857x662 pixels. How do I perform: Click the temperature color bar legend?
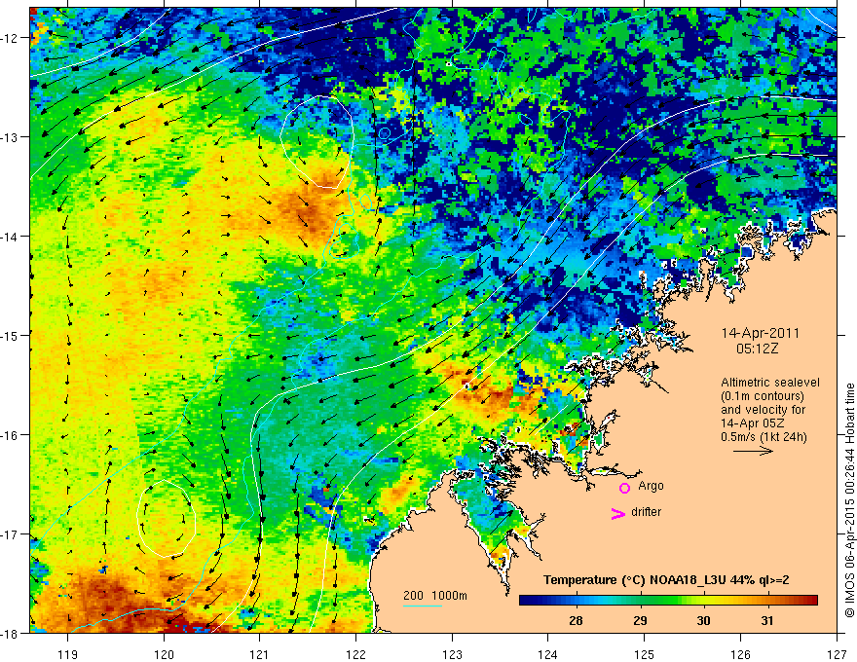(x=668, y=601)
